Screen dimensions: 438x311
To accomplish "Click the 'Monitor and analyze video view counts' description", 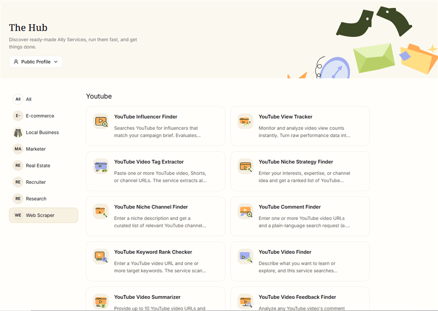I will point(304,131).
